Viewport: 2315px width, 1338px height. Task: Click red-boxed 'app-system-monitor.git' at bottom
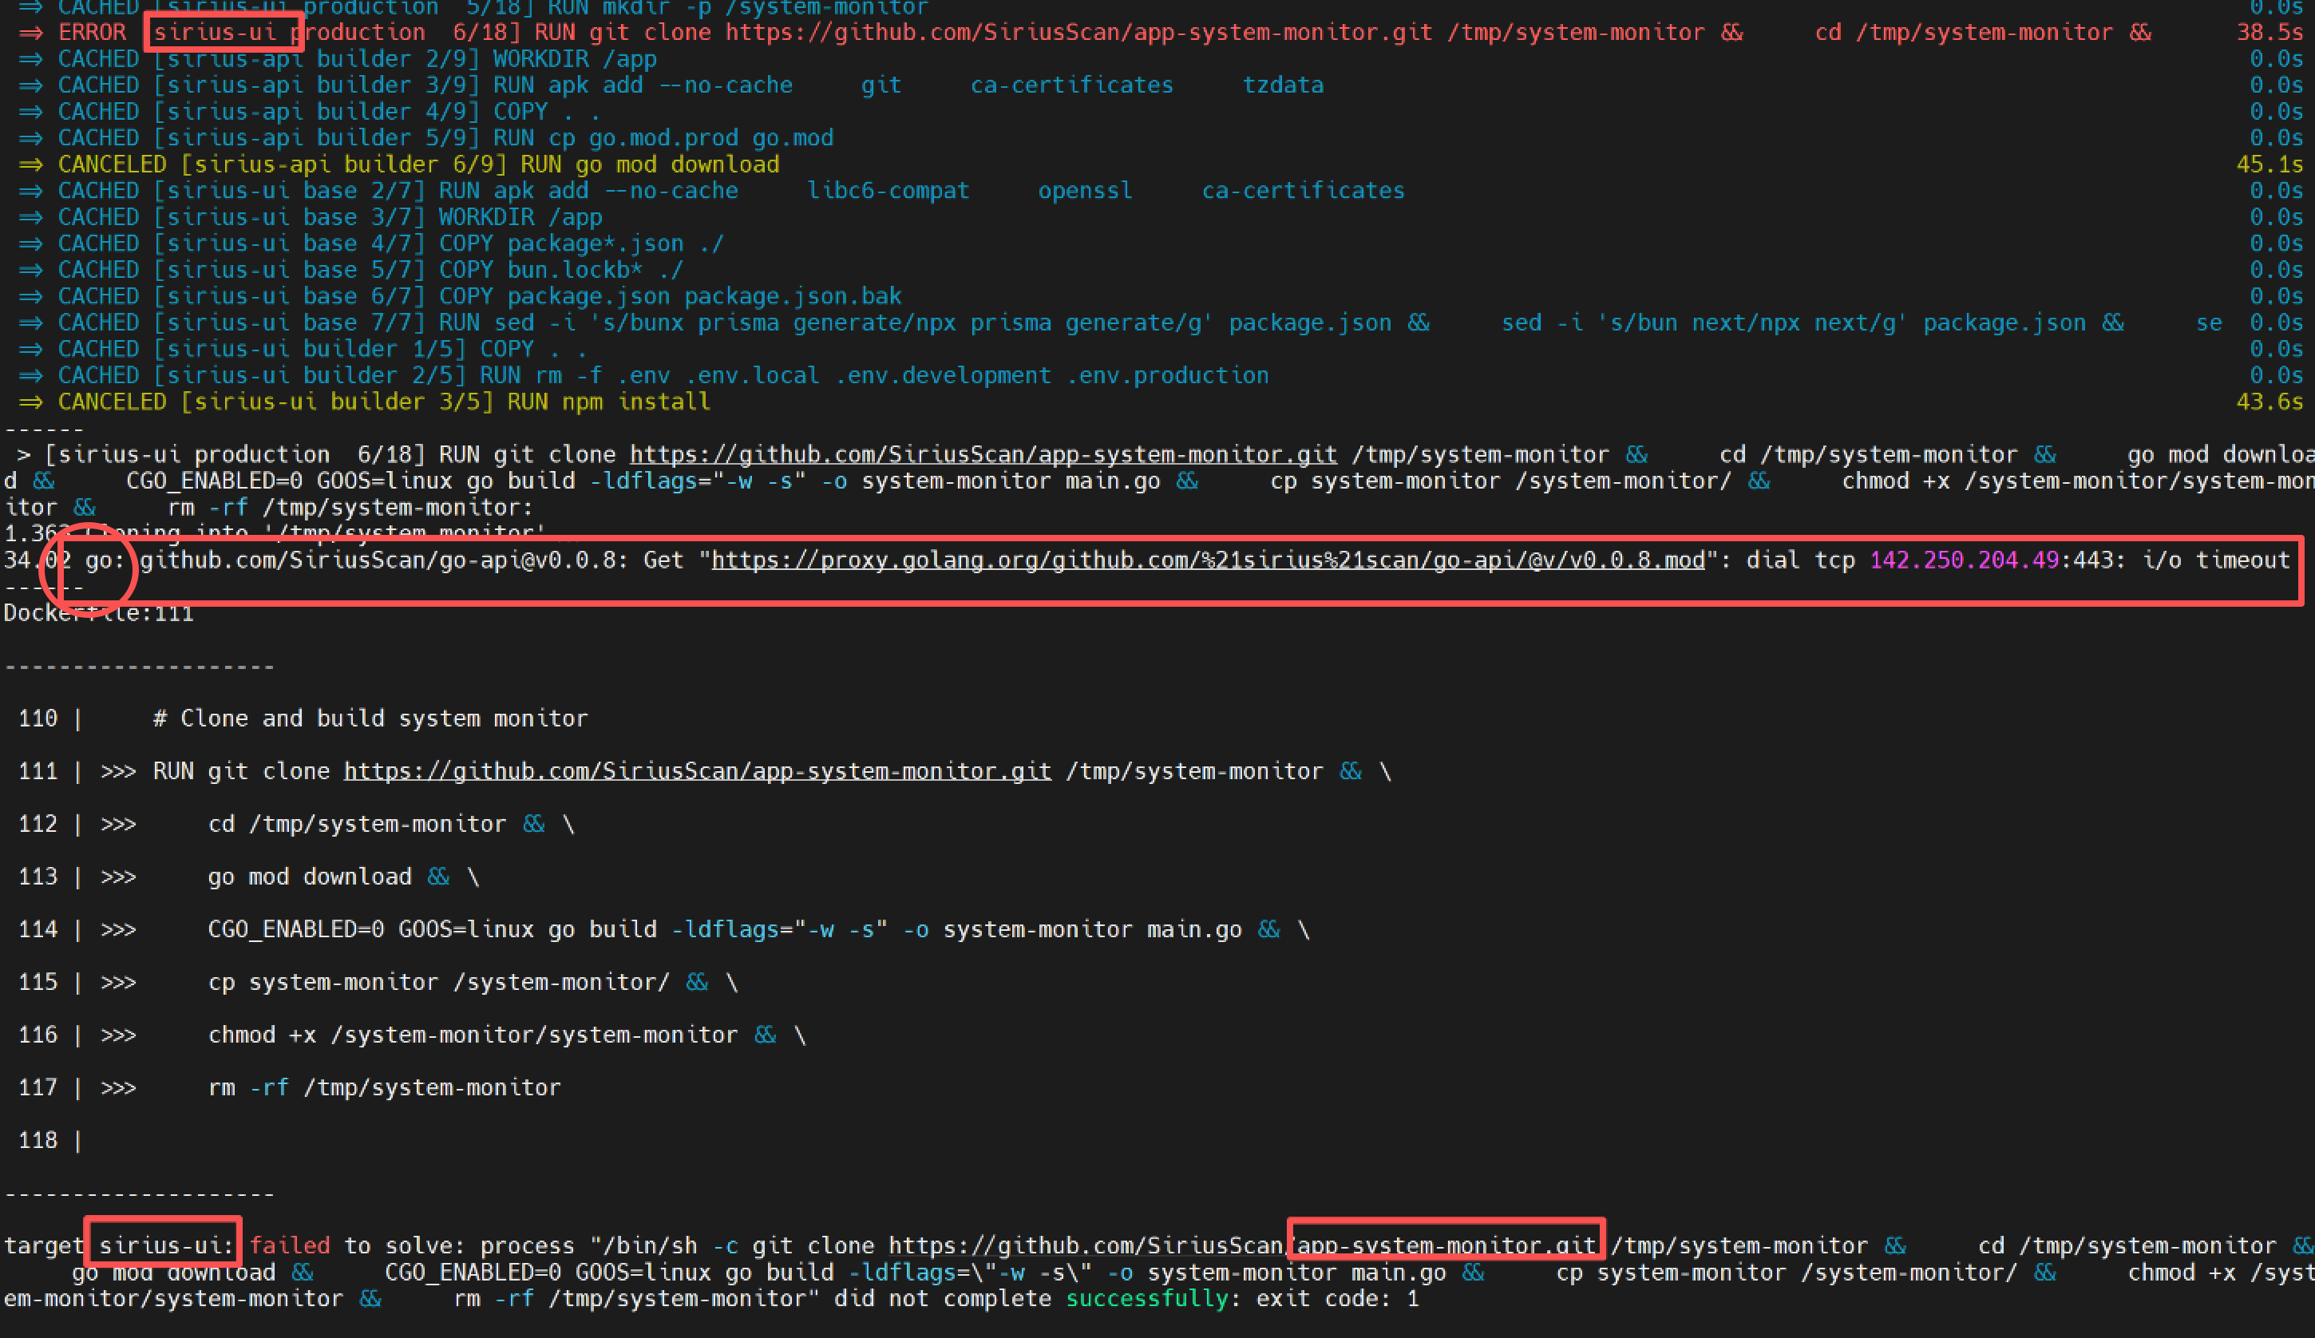1445,1245
